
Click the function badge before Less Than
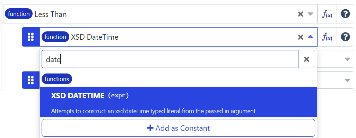19,14
